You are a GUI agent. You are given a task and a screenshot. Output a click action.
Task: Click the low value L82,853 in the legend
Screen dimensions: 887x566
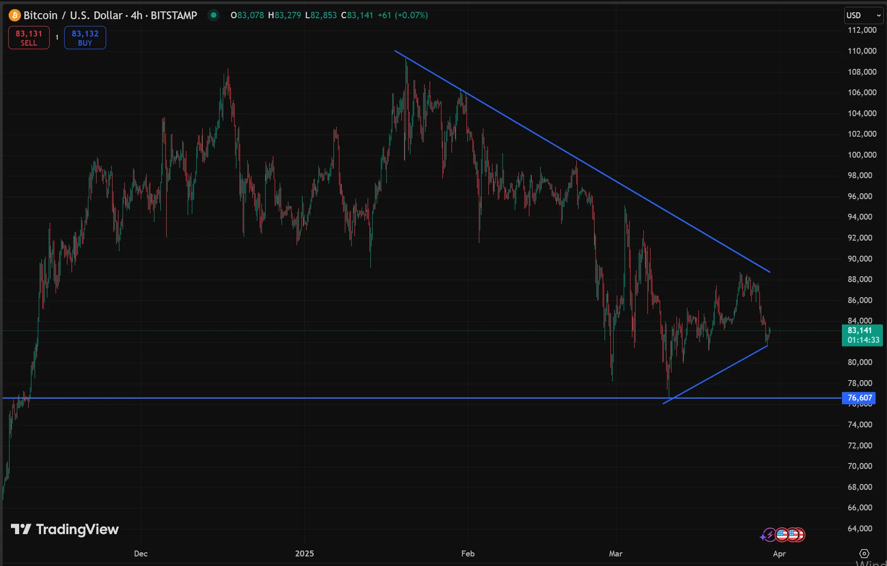coord(321,15)
